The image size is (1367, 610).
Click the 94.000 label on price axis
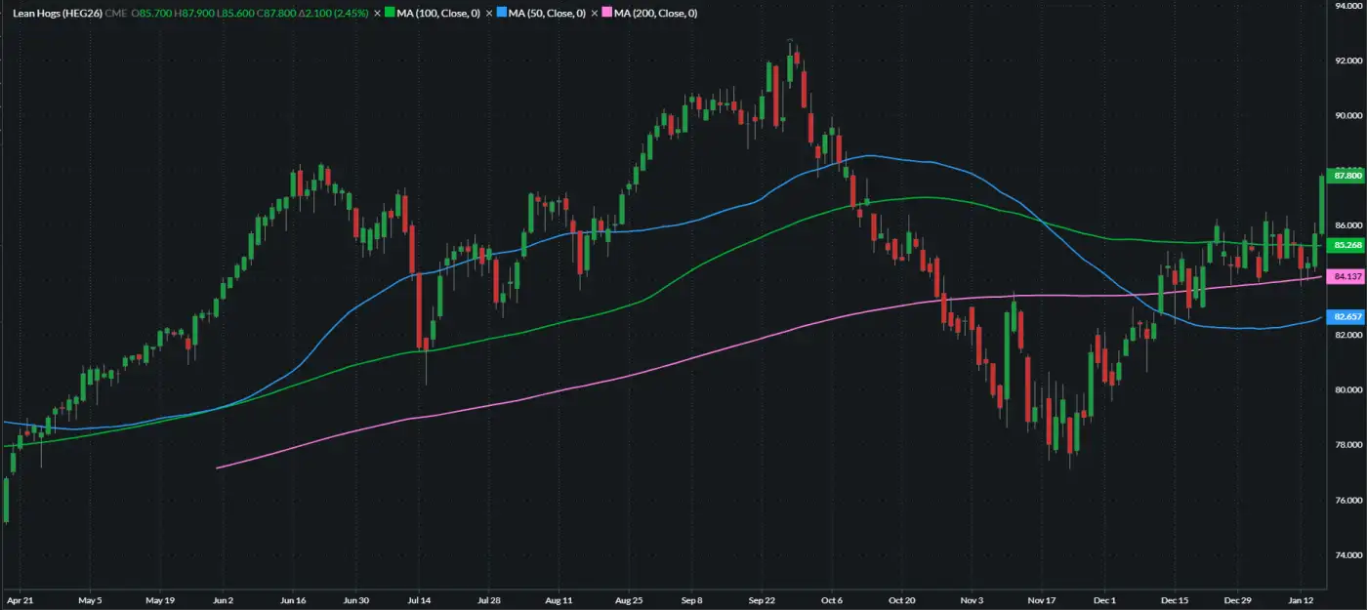tap(1347, 6)
